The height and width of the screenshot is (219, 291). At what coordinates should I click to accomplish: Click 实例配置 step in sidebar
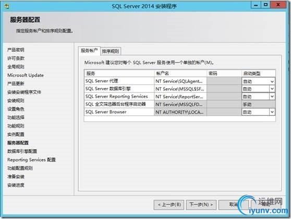tap(16, 135)
